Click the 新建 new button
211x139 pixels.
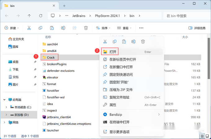point(11,28)
